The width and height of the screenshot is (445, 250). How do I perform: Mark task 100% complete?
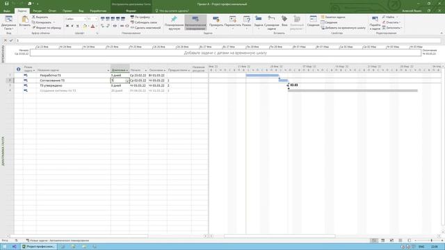click(x=123, y=19)
